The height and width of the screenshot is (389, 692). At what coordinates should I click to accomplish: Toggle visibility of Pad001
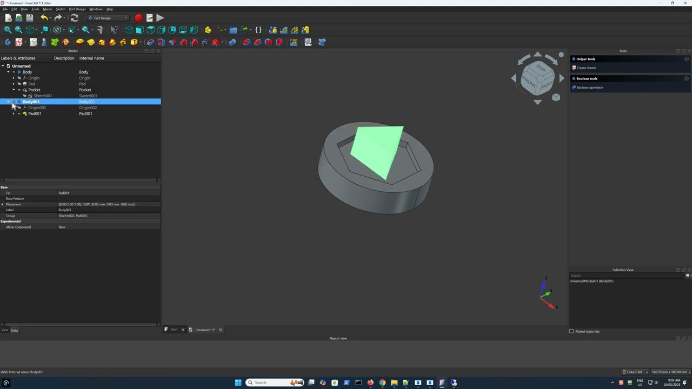(x=19, y=113)
